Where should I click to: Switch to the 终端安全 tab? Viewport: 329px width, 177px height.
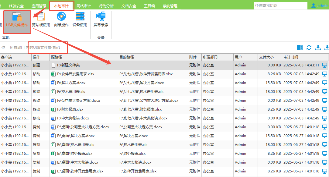(16, 6)
